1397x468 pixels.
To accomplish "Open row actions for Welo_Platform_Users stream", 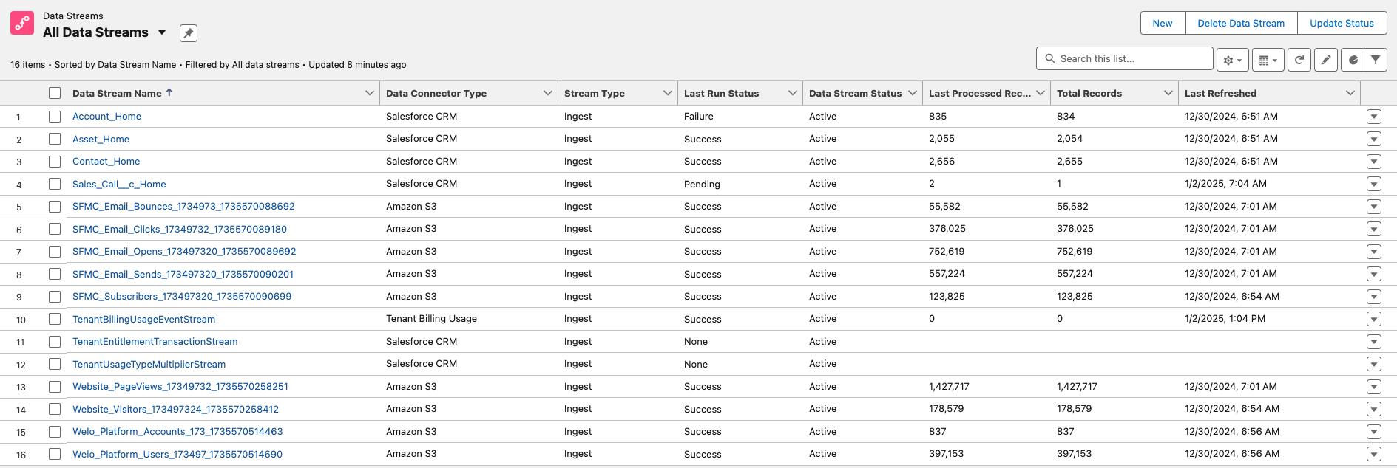I will click(x=1374, y=454).
